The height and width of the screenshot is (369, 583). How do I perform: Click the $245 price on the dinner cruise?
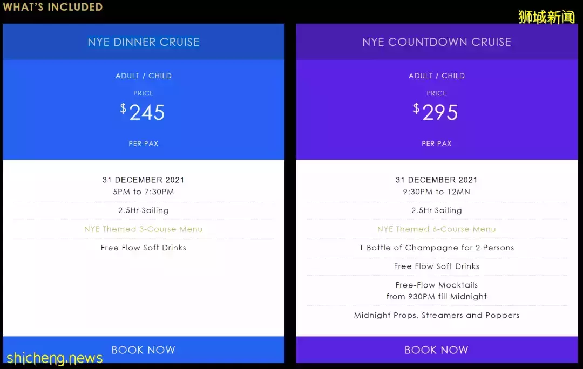pos(143,112)
